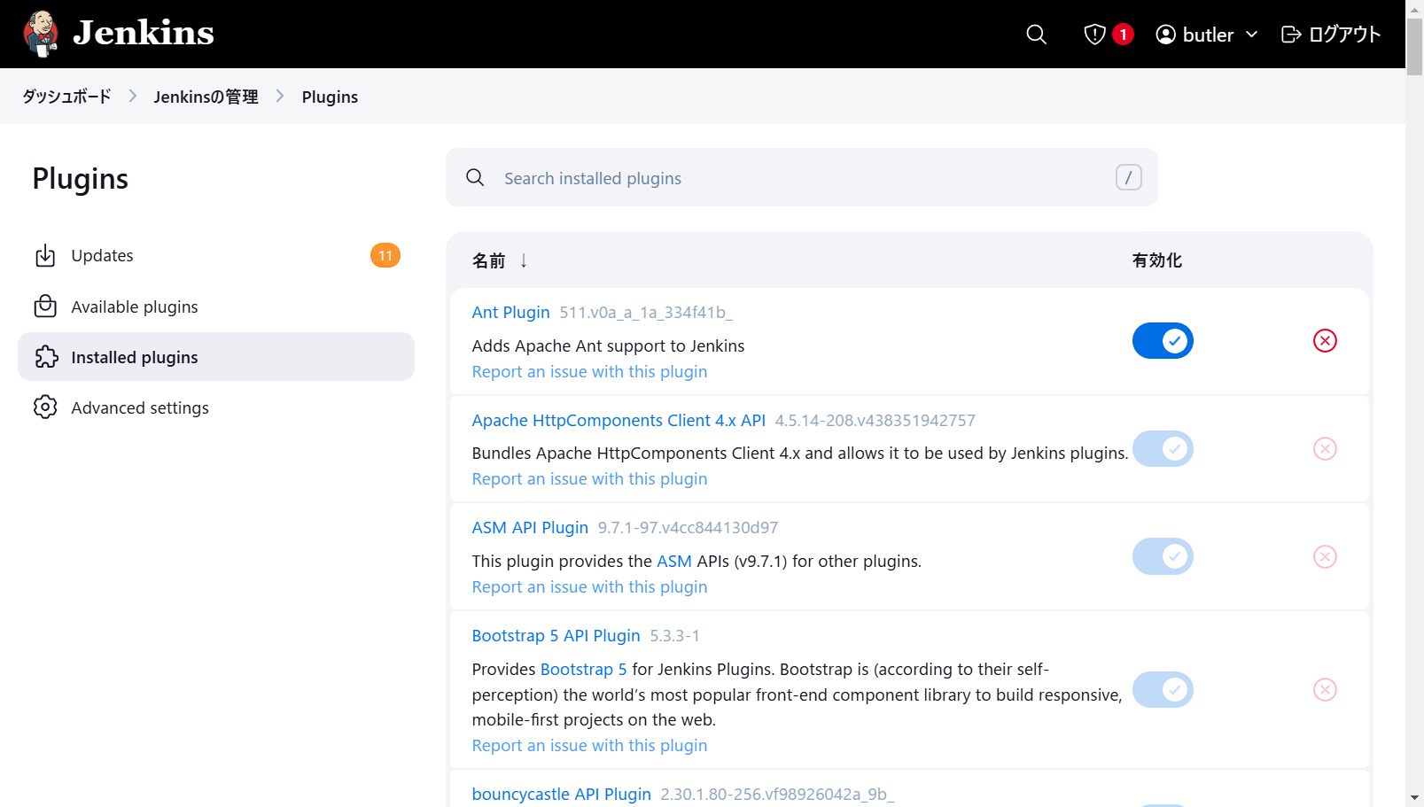The height and width of the screenshot is (807, 1424).
Task: Click the Jenkins logo in the header
Action: point(40,33)
